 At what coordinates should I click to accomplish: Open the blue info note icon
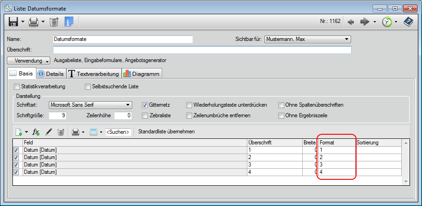pos(69,22)
